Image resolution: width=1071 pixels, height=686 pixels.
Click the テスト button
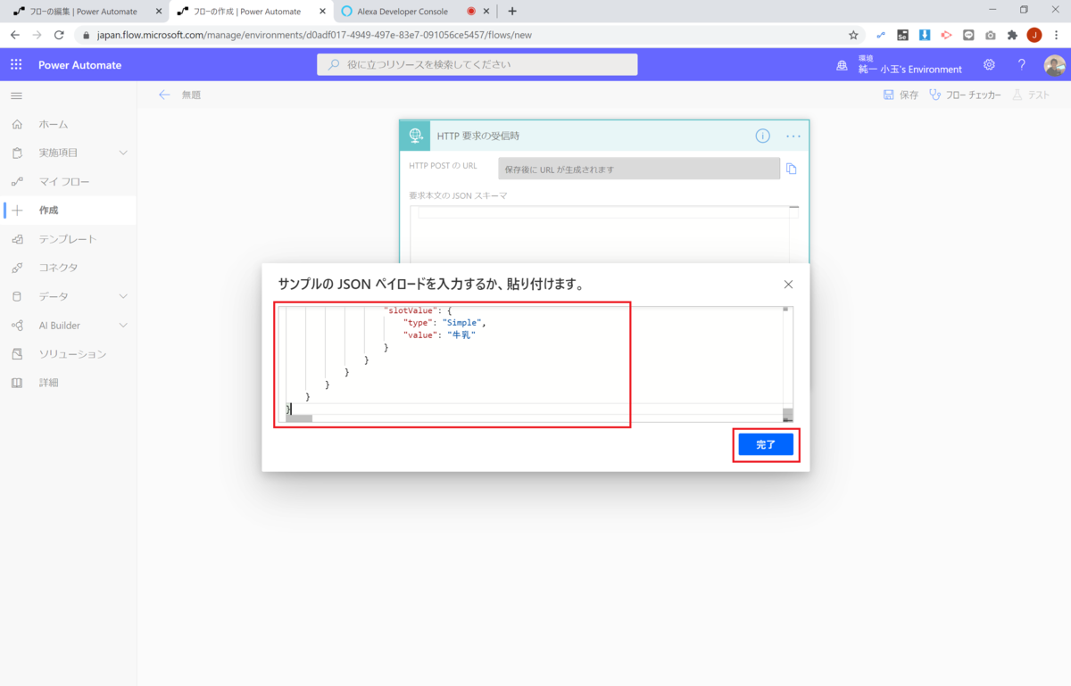tap(1030, 95)
